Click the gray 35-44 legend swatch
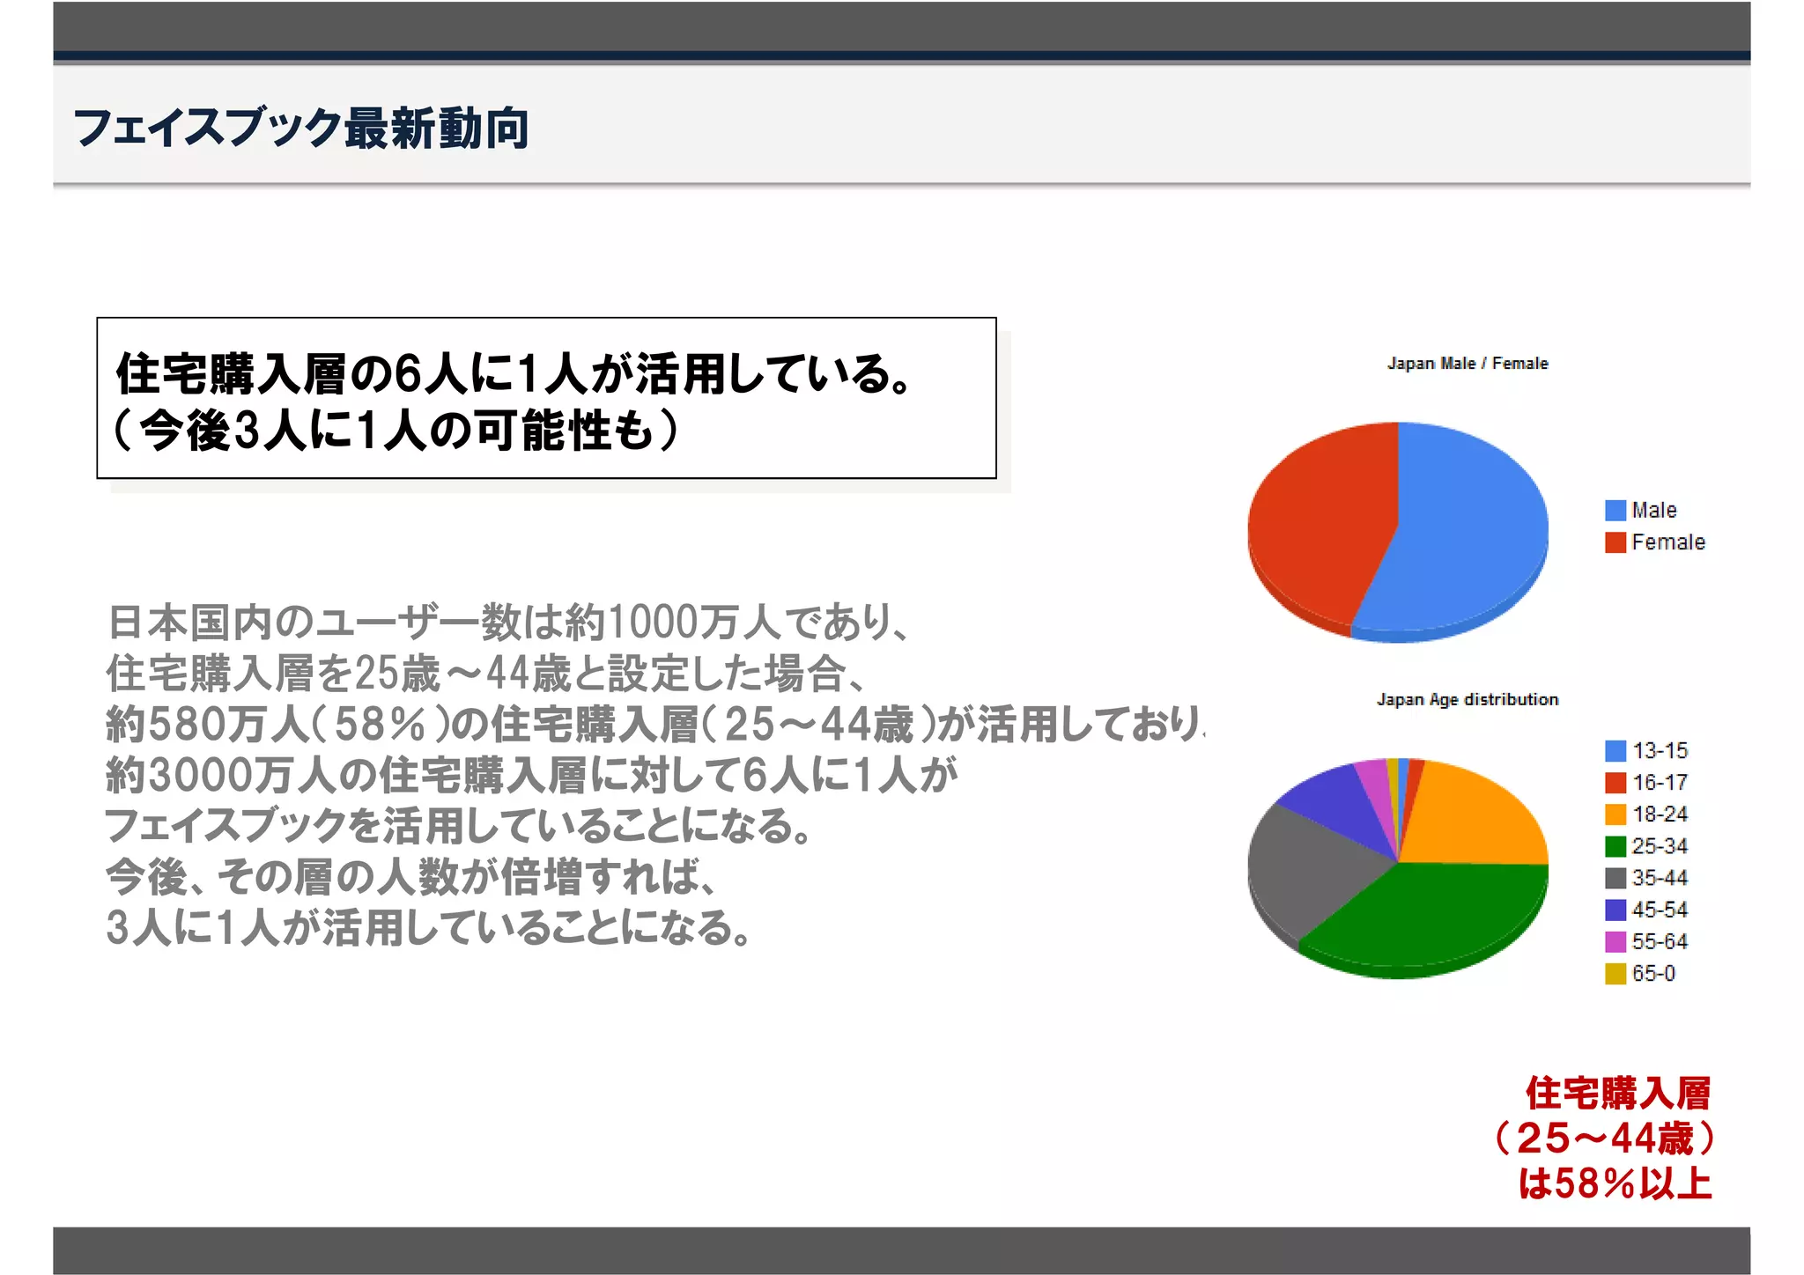 (x=1615, y=878)
